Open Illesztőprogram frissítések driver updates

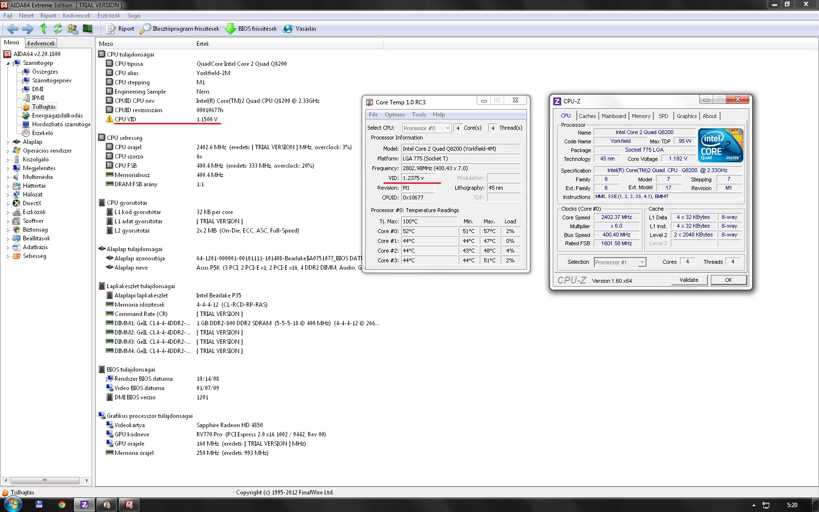click(x=179, y=29)
